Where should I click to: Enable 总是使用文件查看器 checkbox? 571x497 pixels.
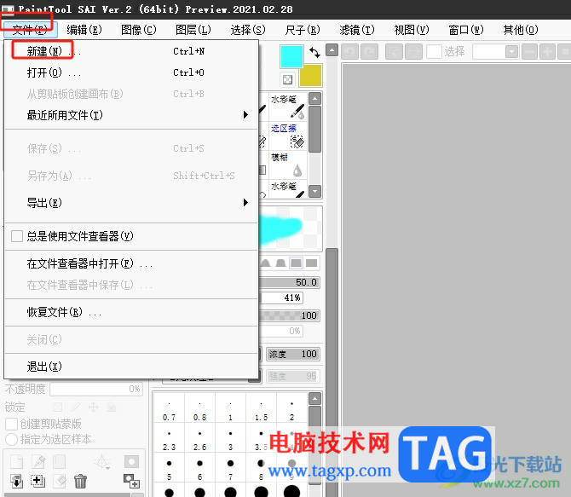click(17, 236)
